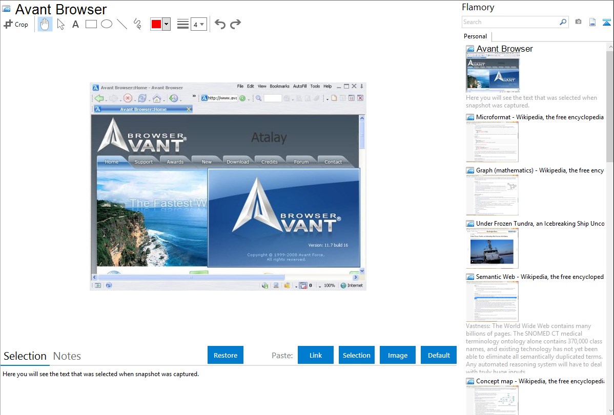Open the Contact tab on Avant website
The height and width of the screenshot is (415, 614).
pyautogui.click(x=333, y=162)
